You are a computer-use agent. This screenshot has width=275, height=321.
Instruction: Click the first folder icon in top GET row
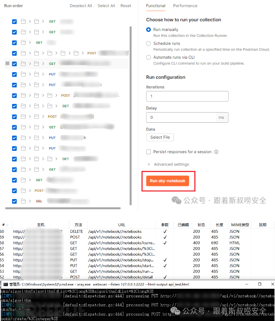[x=23, y=21]
